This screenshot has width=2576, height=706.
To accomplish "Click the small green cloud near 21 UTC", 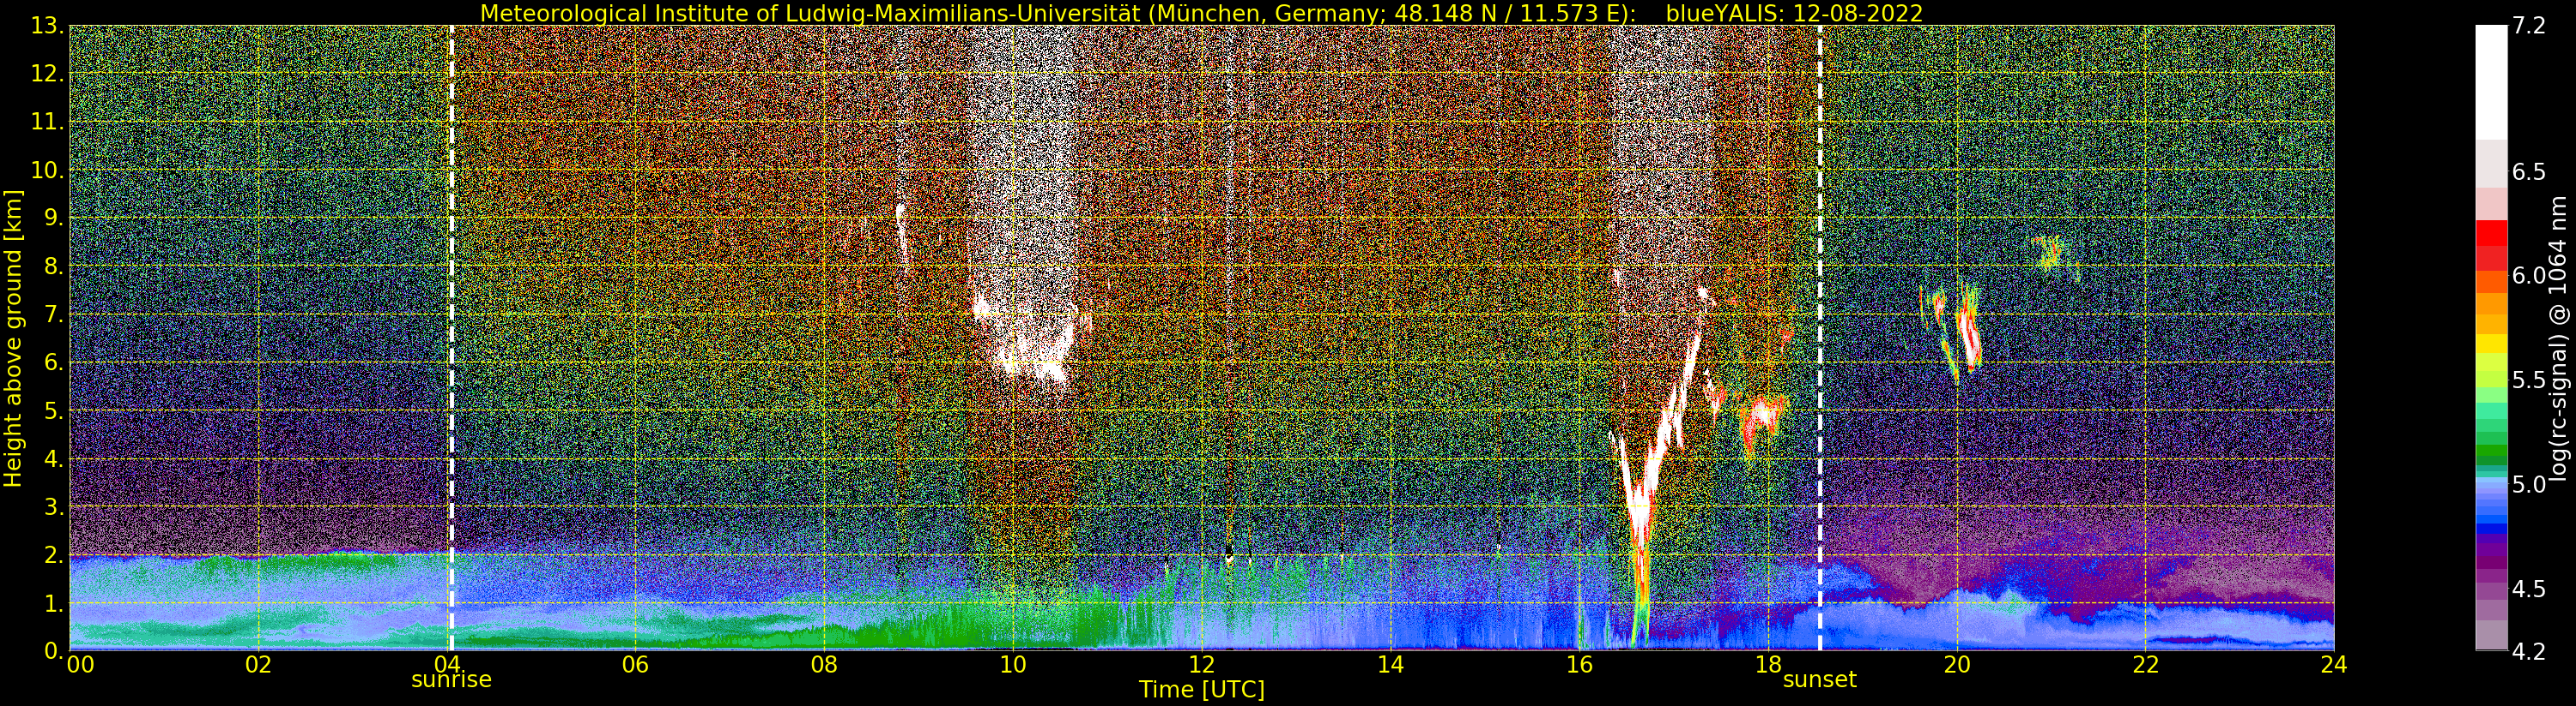I will coord(2050,254).
